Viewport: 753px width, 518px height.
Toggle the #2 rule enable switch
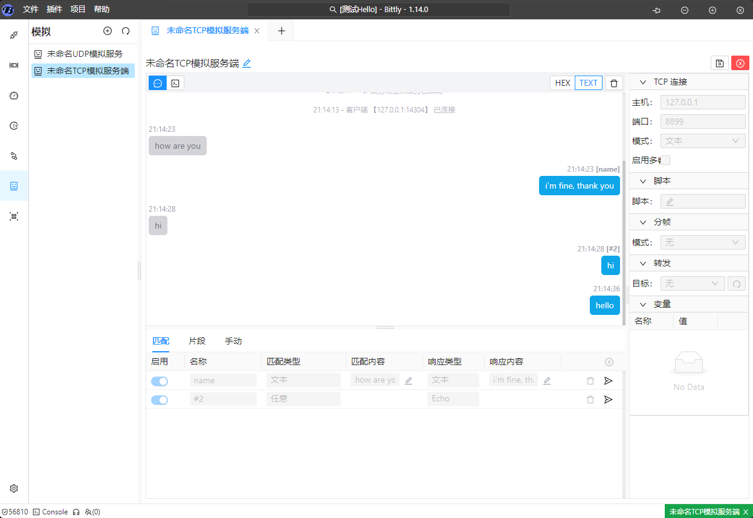coord(160,400)
